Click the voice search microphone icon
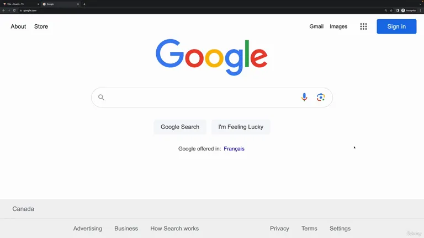The width and height of the screenshot is (424, 238). [304, 97]
